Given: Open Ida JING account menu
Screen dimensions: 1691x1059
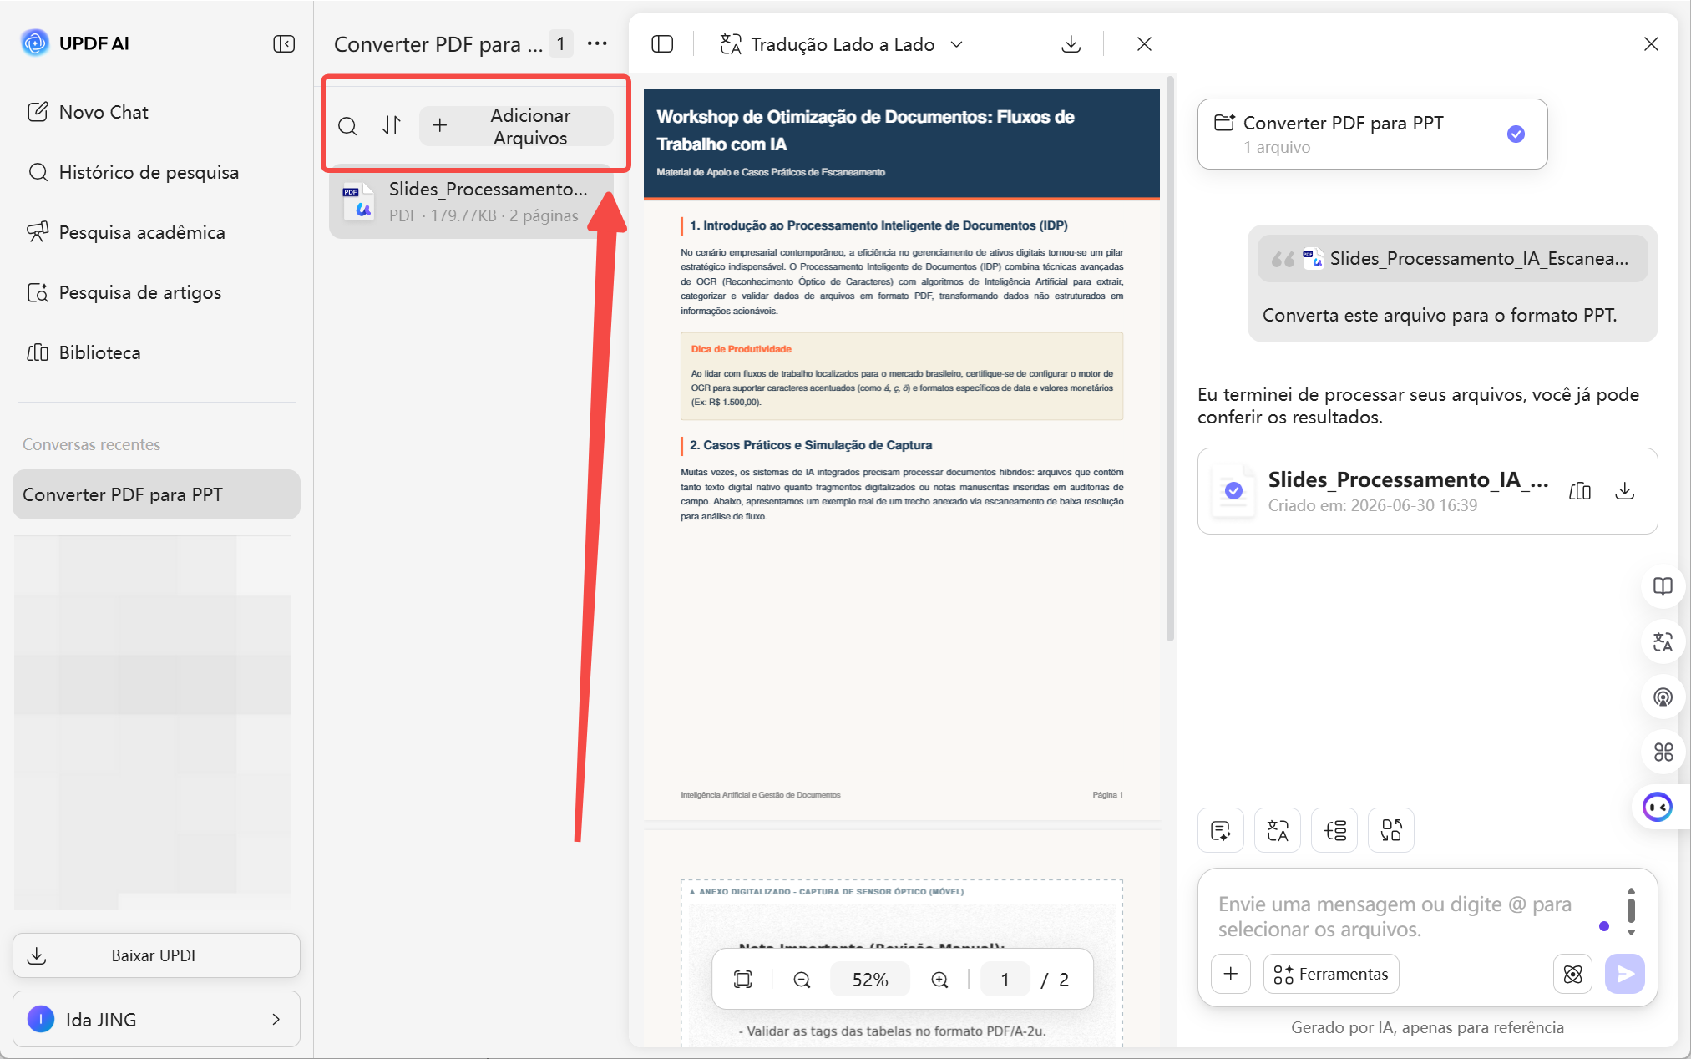Looking at the screenshot, I should click(x=156, y=1019).
